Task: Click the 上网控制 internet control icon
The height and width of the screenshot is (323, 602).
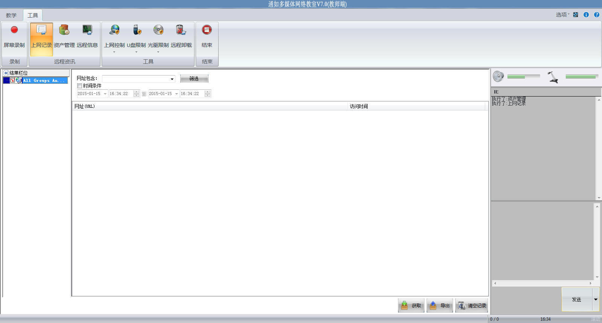Action: coord(114,30)
